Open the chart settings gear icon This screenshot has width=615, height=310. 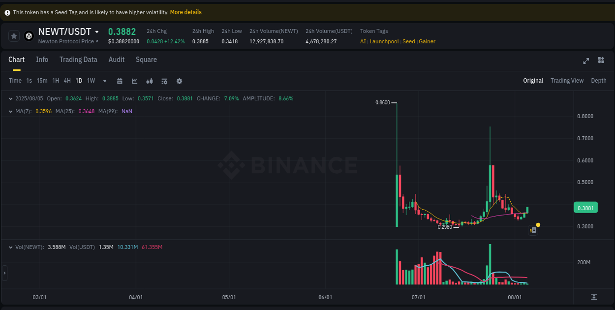pyautogui.click(x=179, y=81)
